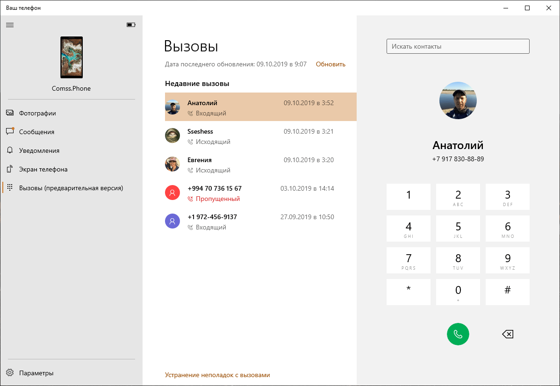
Task: Click incoming call icon under Анатолий
Action: point(190,113)
